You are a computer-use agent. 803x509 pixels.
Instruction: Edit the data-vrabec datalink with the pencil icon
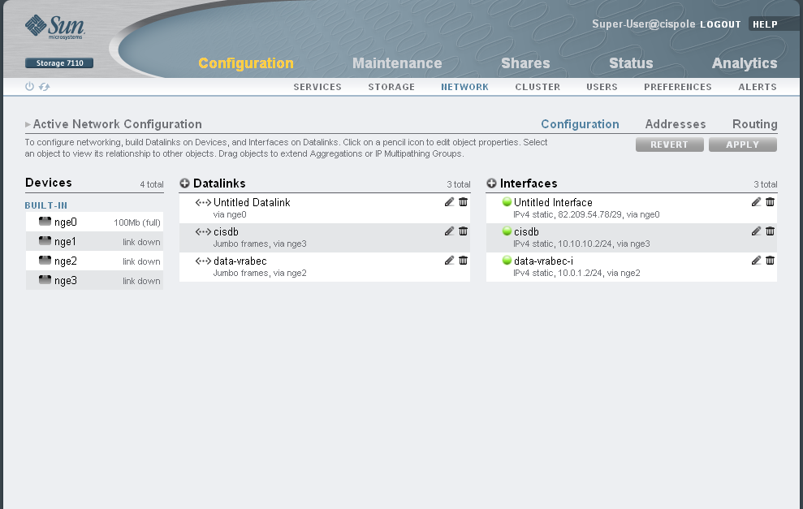(449, 260)
